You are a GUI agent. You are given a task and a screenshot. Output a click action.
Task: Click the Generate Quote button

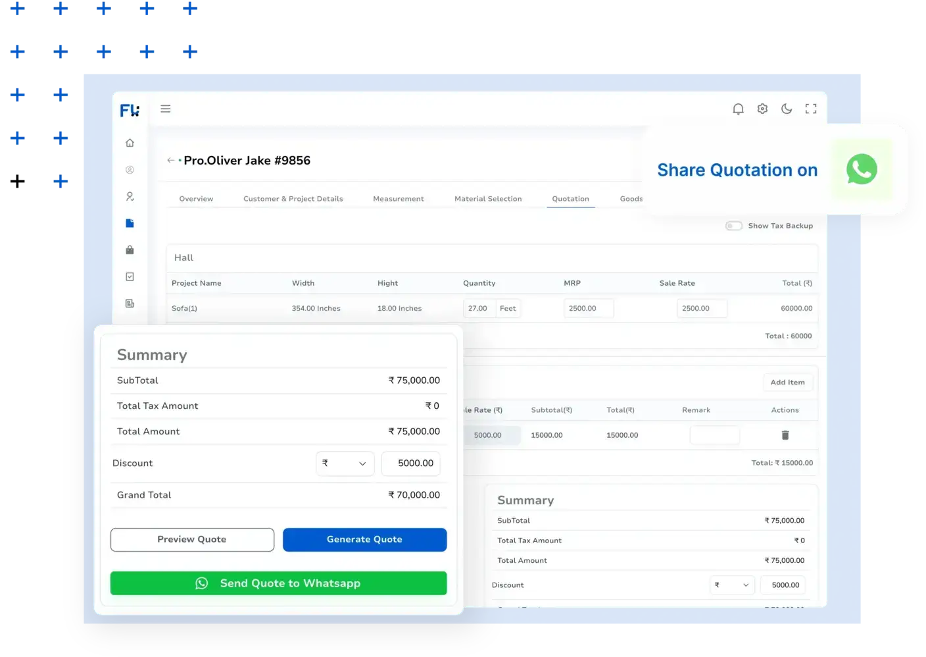tap(364, 539)
